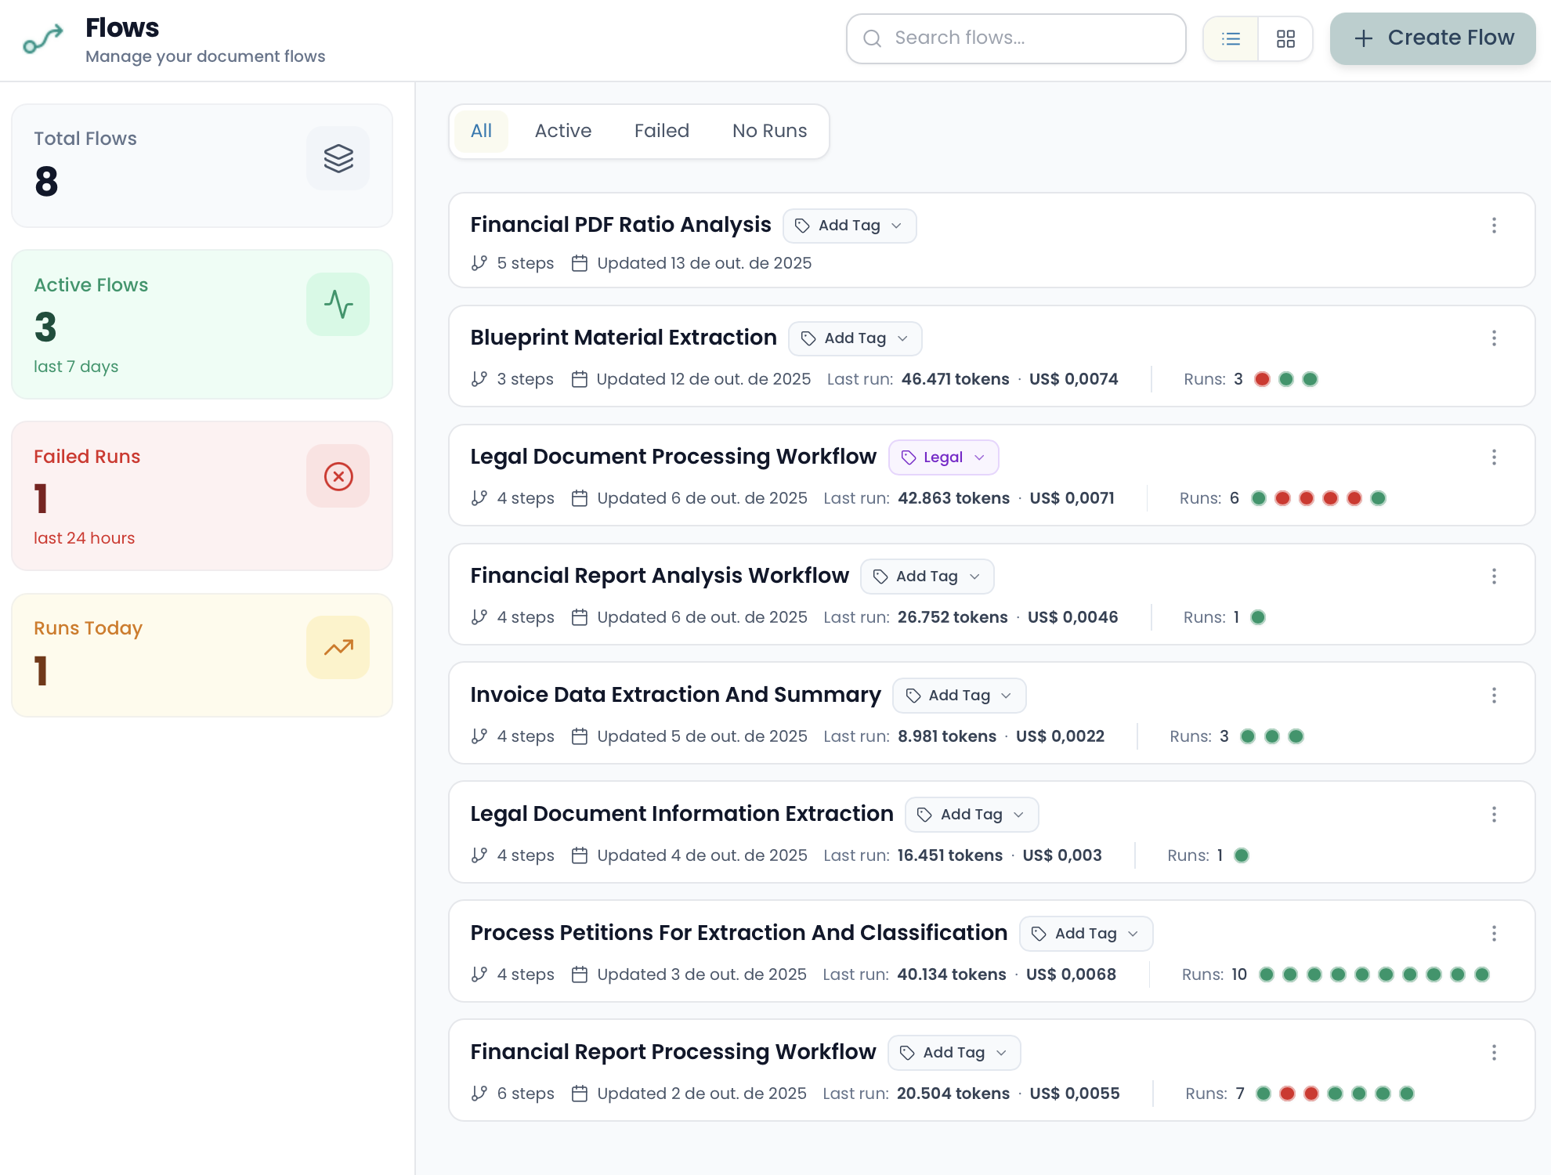
Task: Open three-dot menu for Blueprint Material Extraction
Action: click(1494, 338)
